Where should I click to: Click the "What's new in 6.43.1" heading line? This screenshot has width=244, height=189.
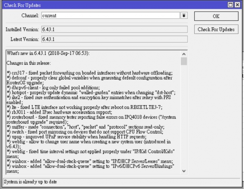tap(48, 53)
